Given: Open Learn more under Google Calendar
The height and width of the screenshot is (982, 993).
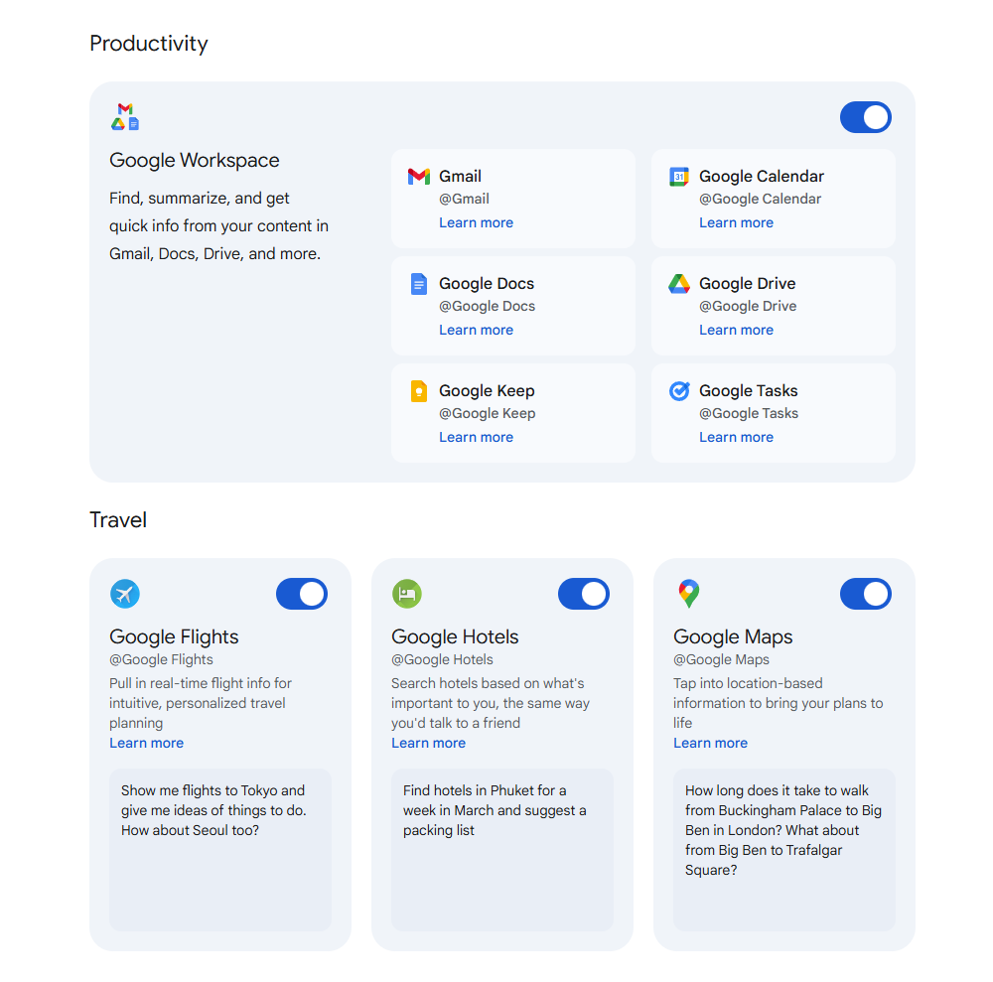Looking at the screenshot, I should click(736, 222).
